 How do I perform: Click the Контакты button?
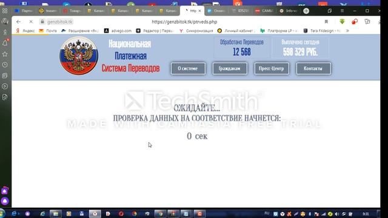point(313,68)
